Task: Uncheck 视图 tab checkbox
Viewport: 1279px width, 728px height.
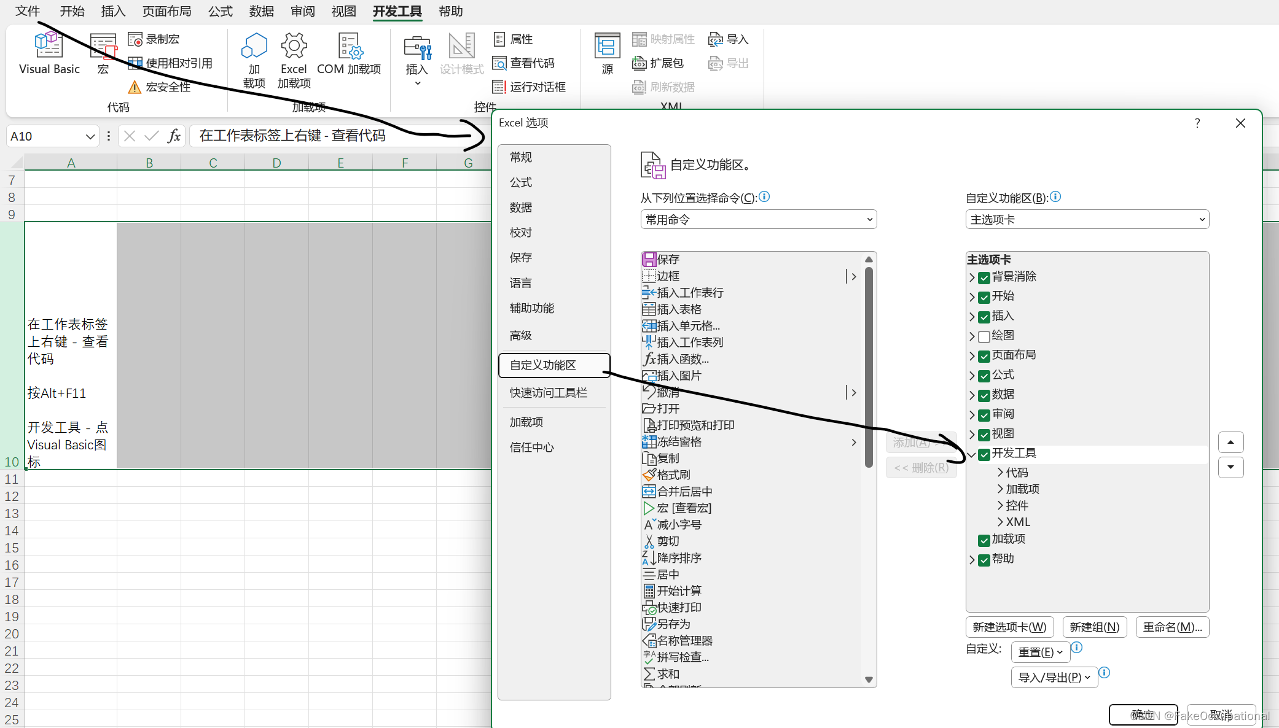Action: click(x=984, y=435)
